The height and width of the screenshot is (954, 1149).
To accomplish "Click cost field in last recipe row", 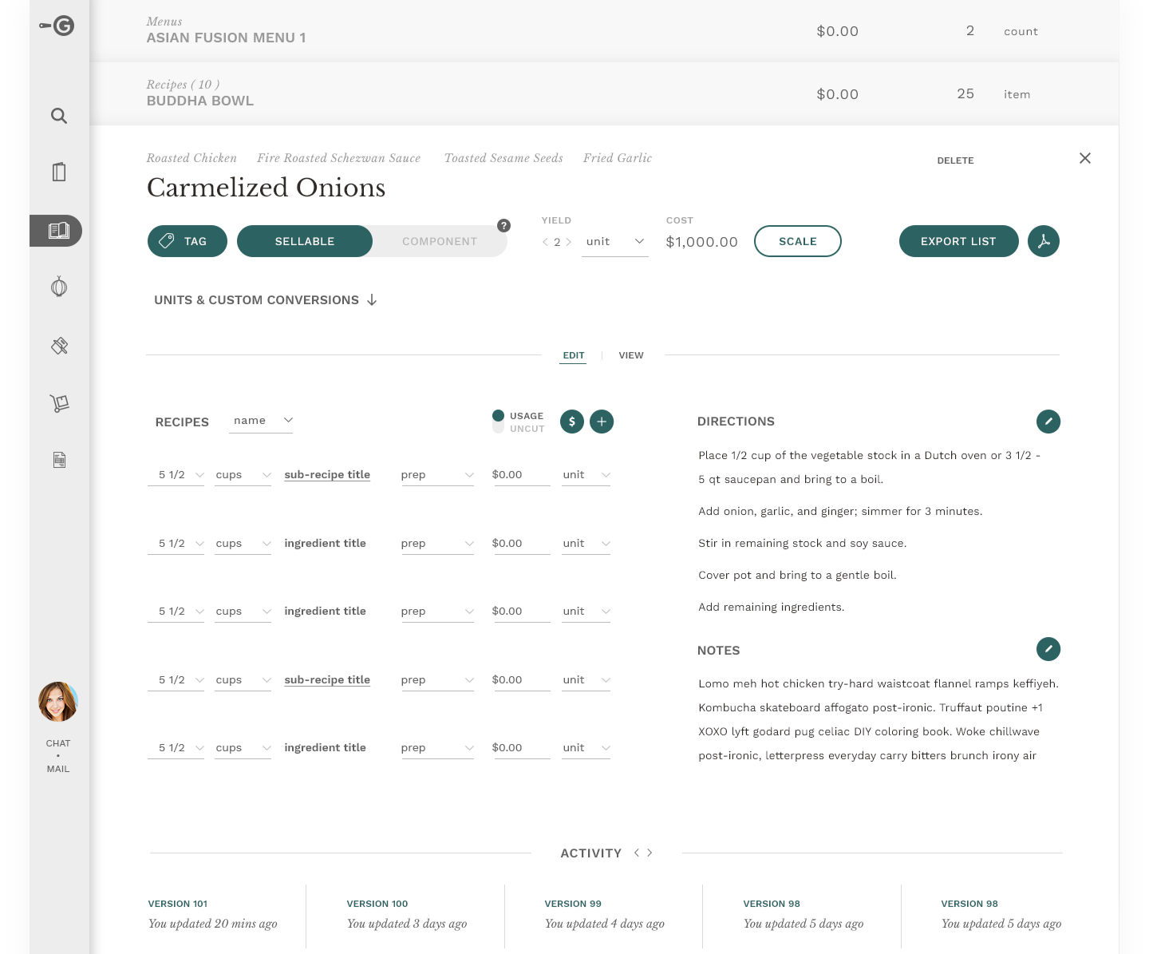I will click(520, 748).
